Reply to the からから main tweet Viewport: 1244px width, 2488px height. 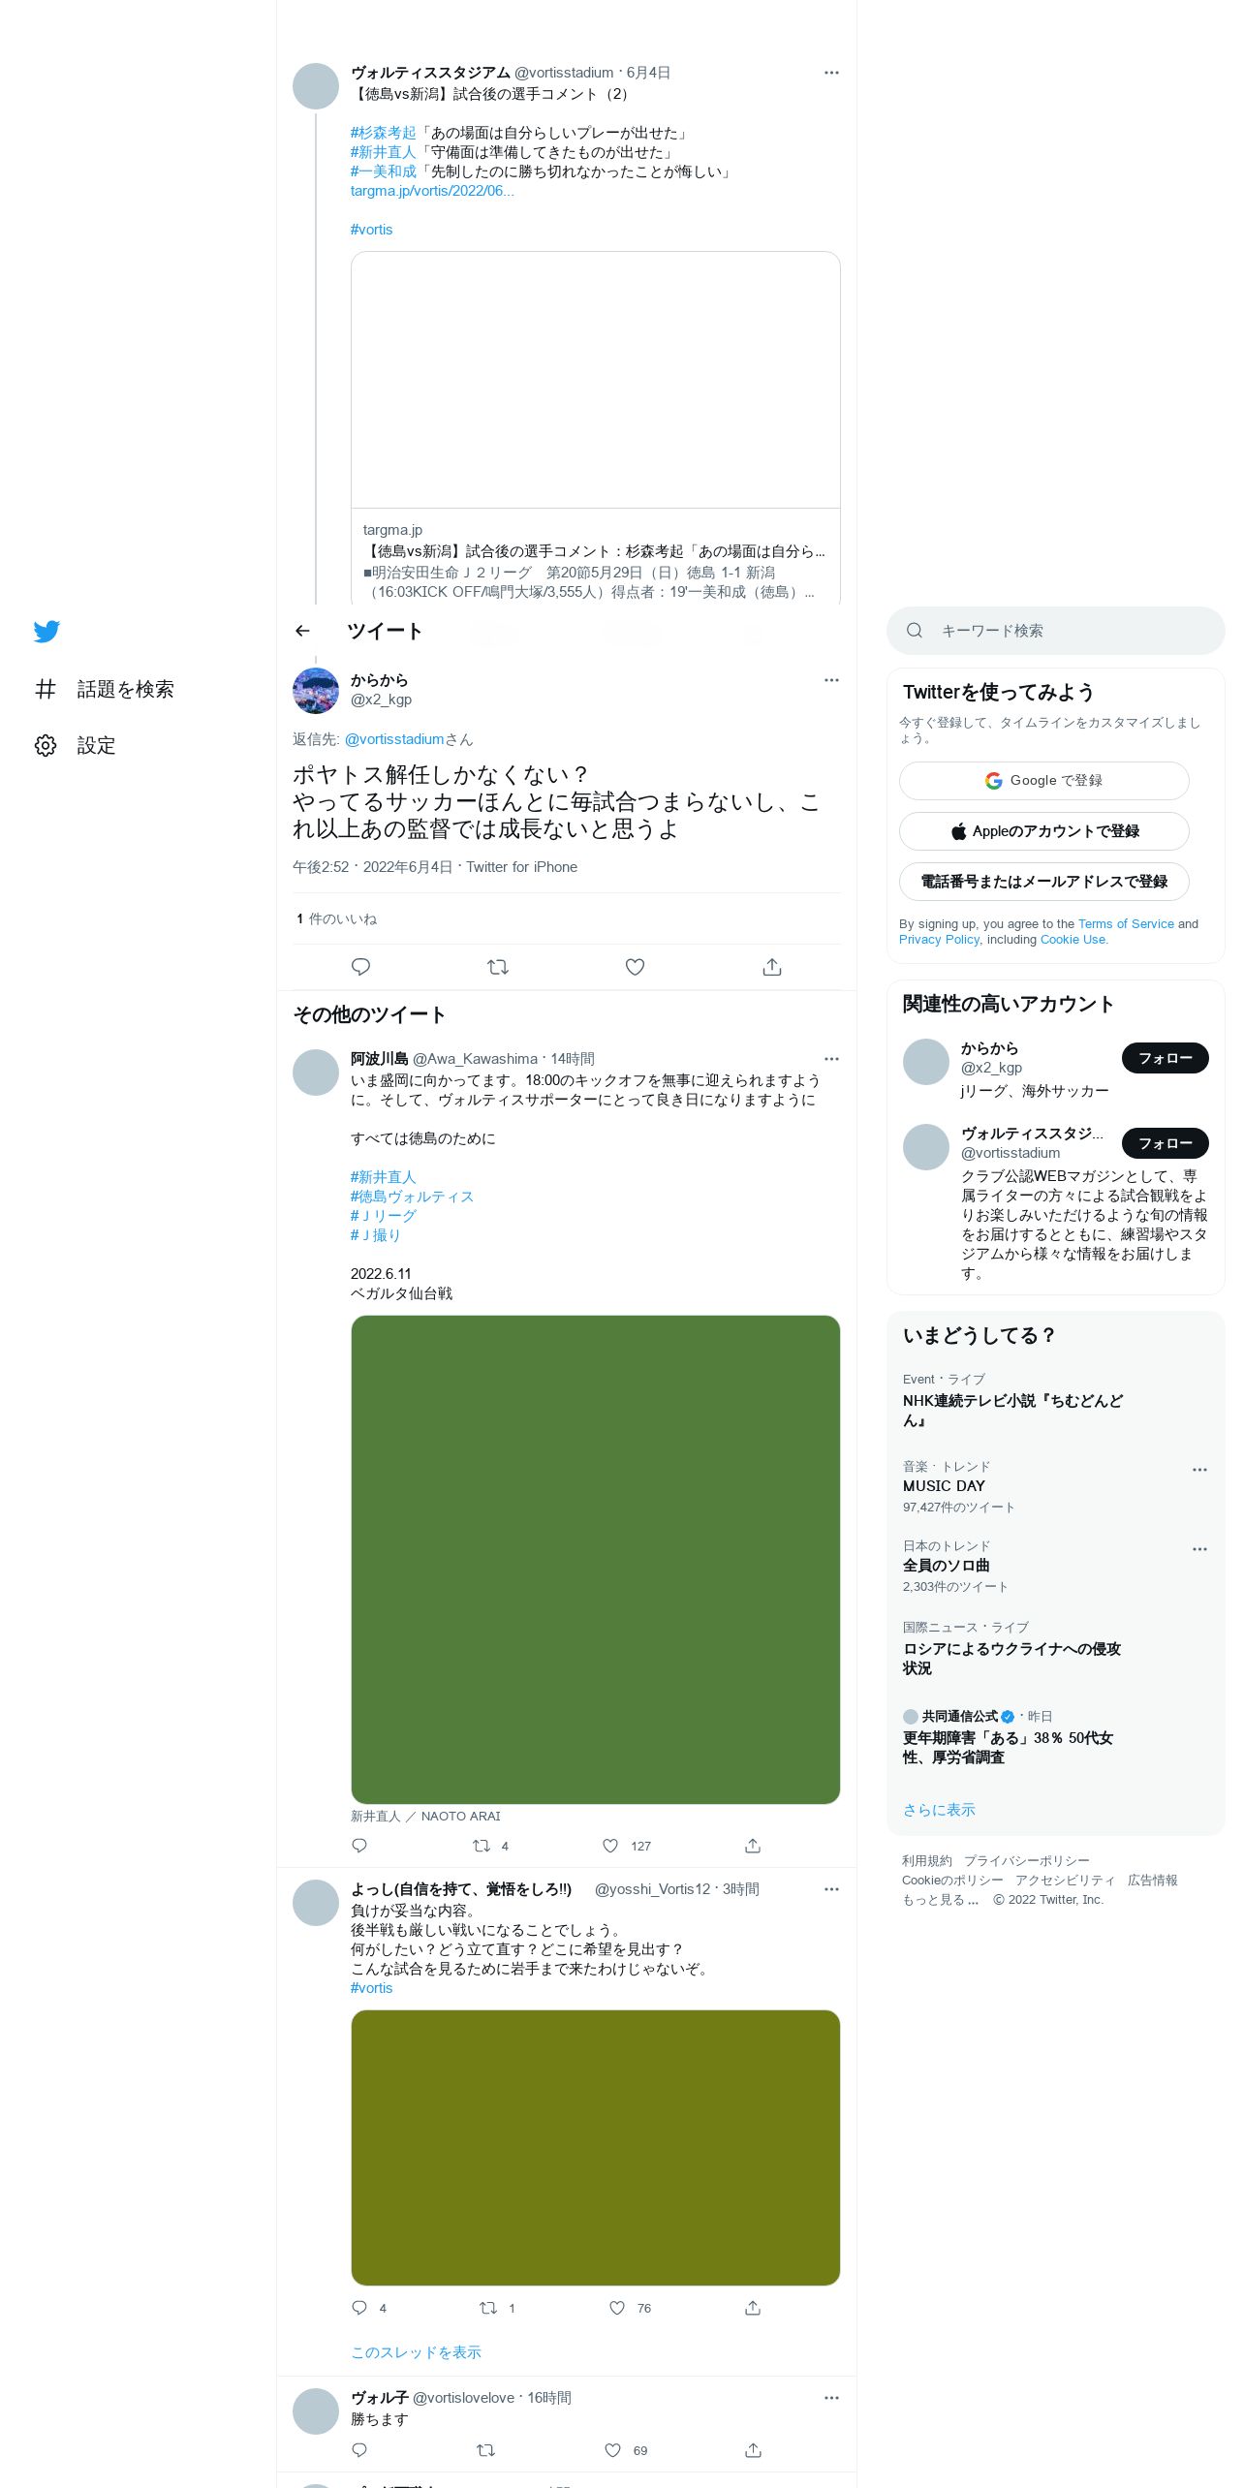[x=360, y=967]
